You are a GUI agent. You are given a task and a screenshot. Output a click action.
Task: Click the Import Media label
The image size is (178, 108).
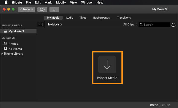[107, 78]
